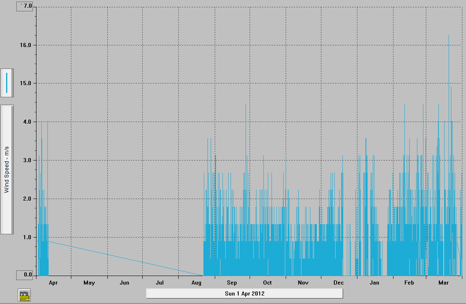Click the Apr month label on the time axis
The height and width of the screenshot is (304, 466).
53,283
